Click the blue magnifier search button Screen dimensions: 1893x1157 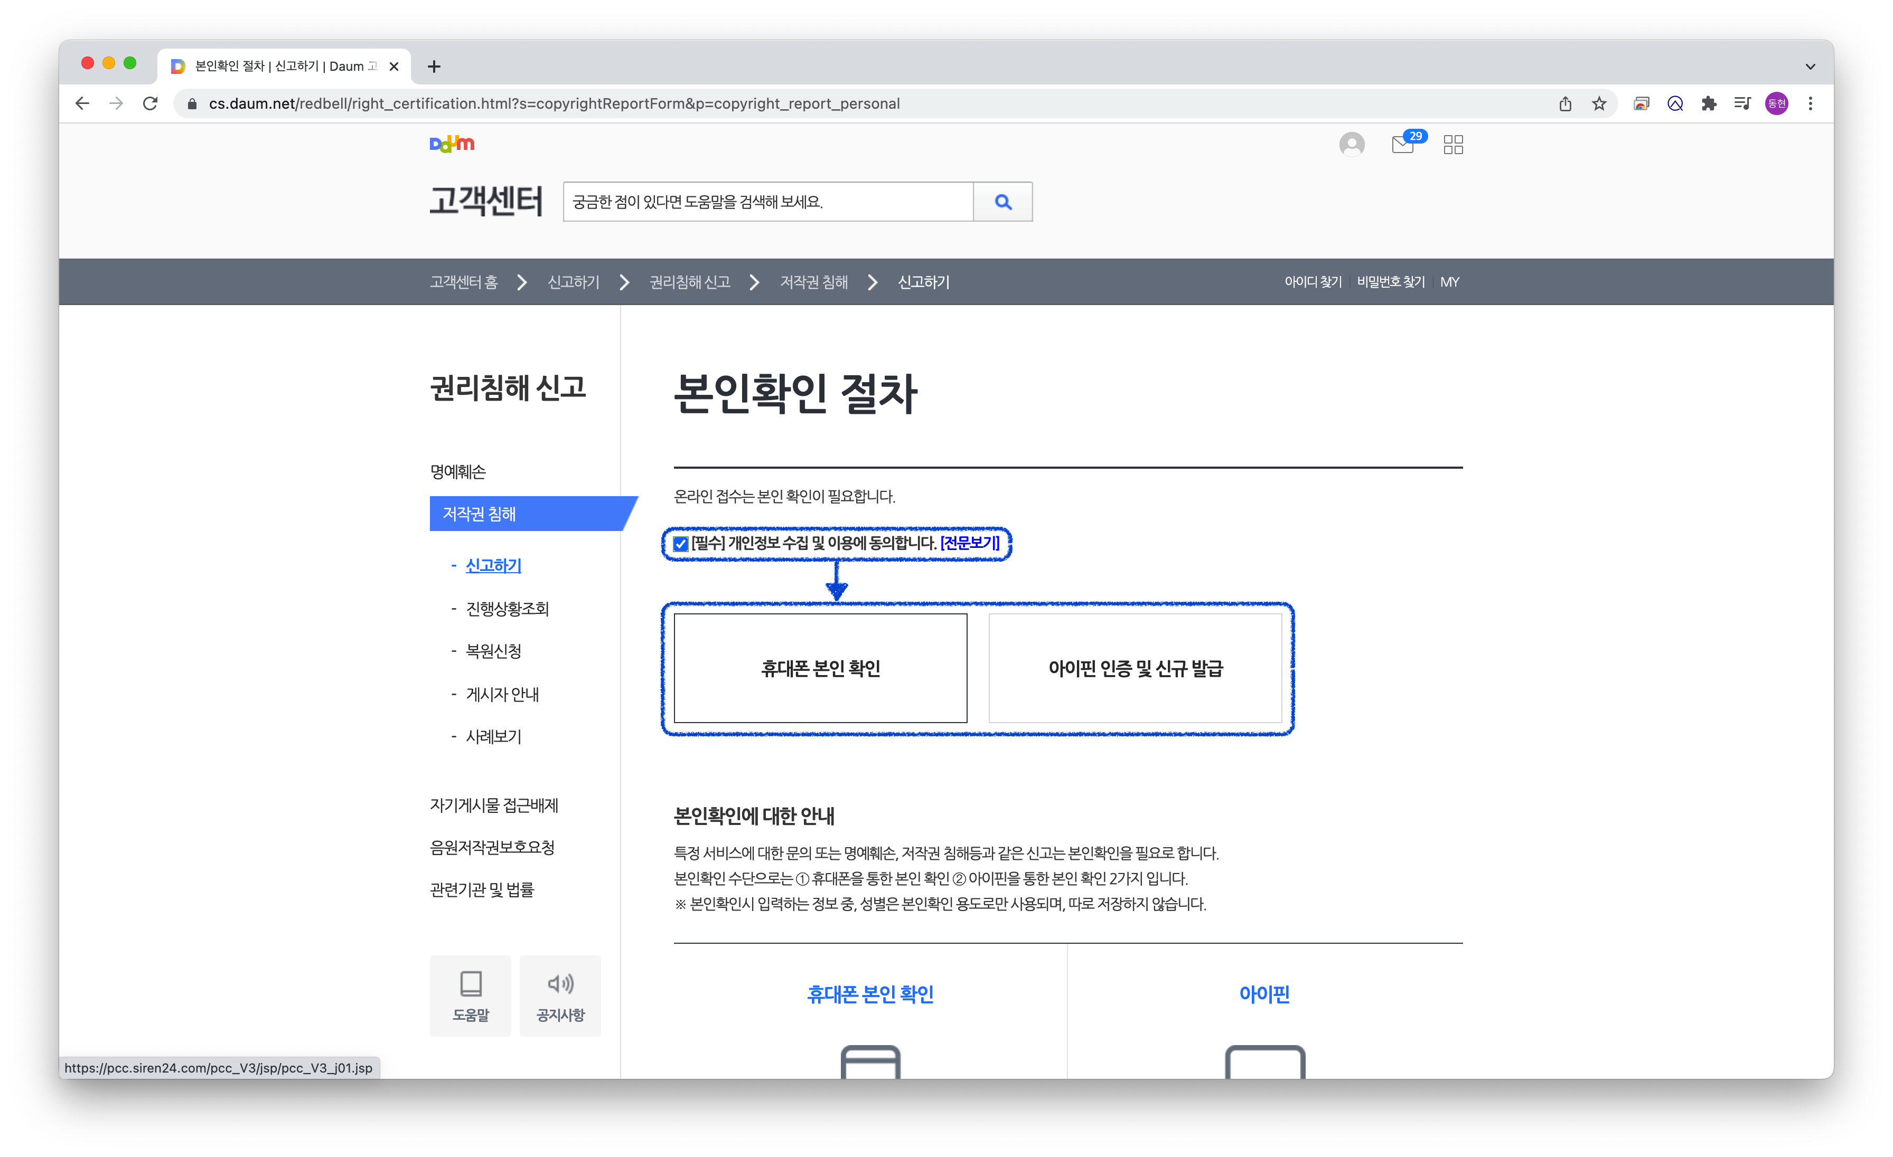click(1002, 202)
